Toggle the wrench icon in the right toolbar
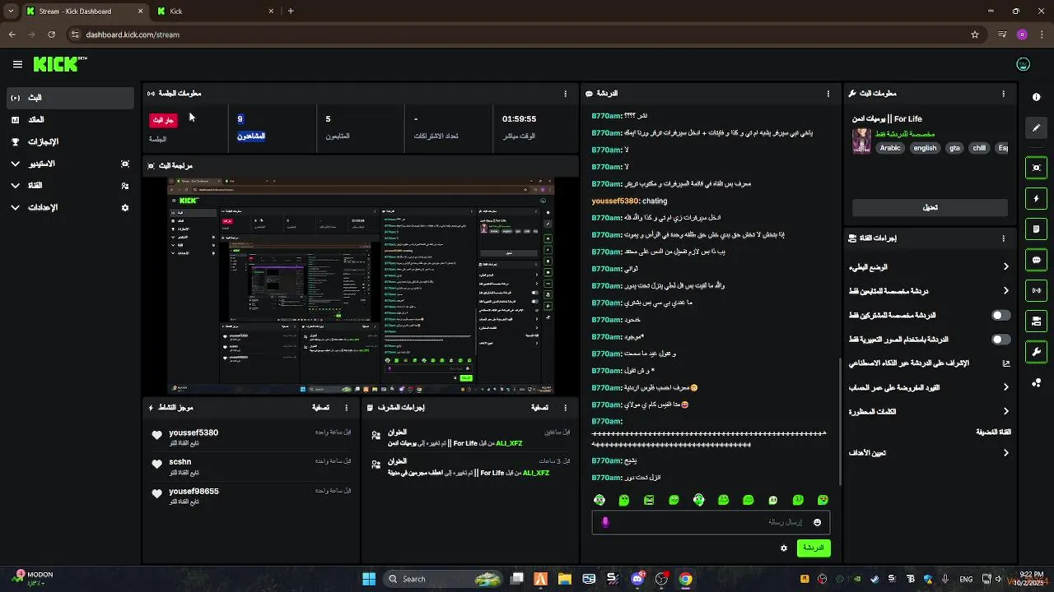 tap(1036, 352)
